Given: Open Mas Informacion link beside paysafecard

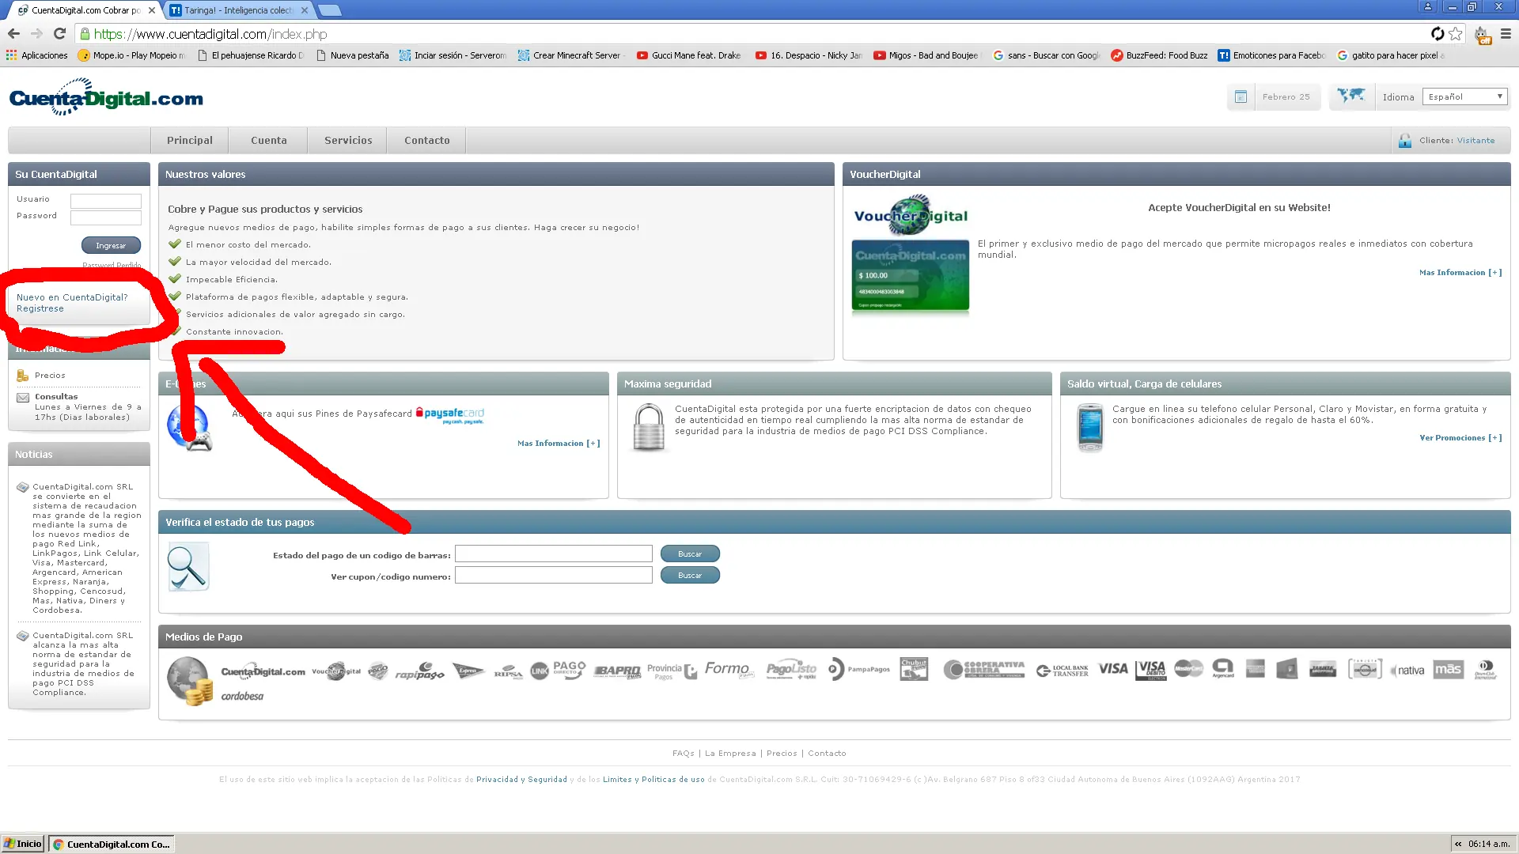Looking at the screenshot, I should [559, 444].
